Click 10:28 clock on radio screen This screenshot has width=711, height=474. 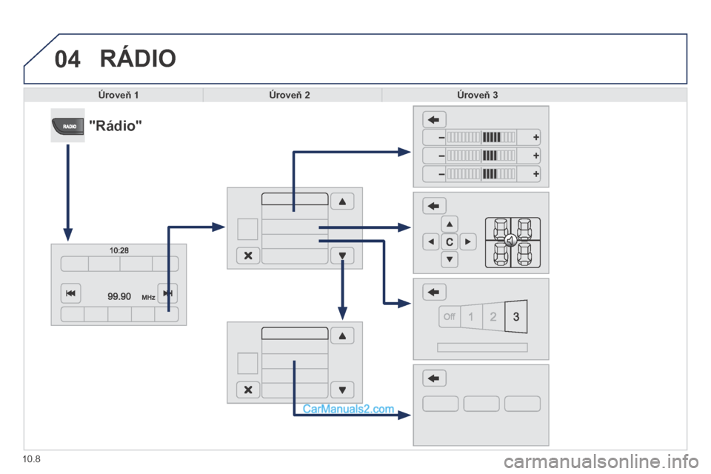[x=118, y=250]
